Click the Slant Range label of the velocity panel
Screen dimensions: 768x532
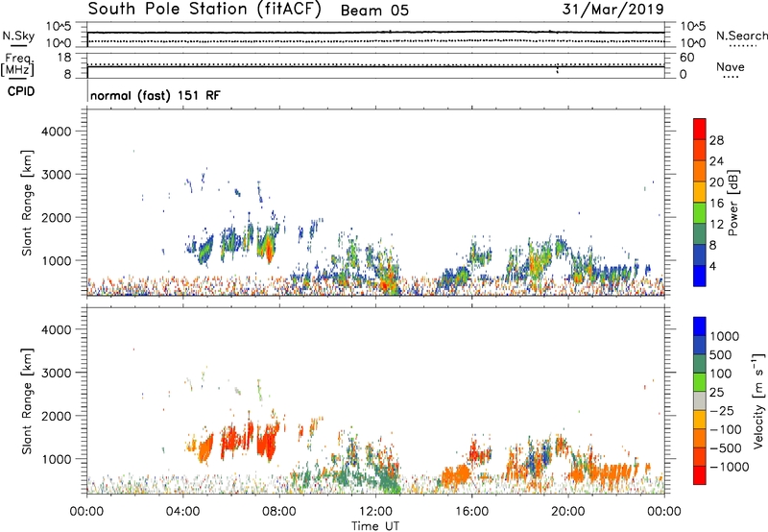pyautogui.click(x=27, y=401)
